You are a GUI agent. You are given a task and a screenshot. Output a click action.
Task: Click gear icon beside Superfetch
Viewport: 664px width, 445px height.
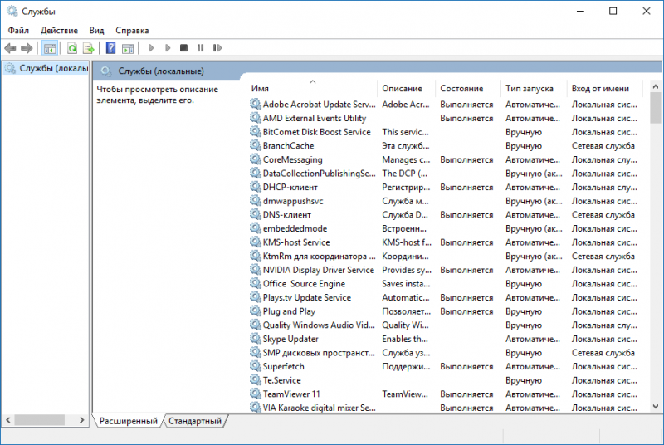click(x=256, y=366)
